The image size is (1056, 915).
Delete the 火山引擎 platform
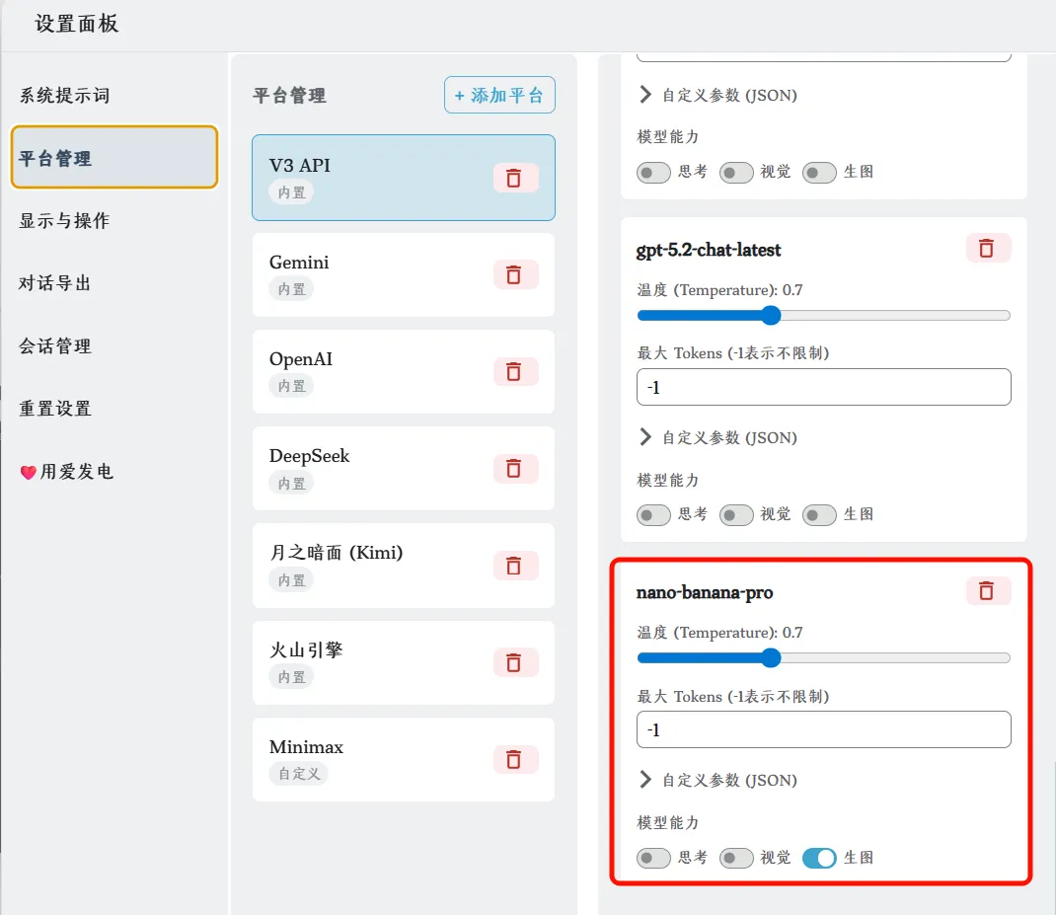[515, 662]
